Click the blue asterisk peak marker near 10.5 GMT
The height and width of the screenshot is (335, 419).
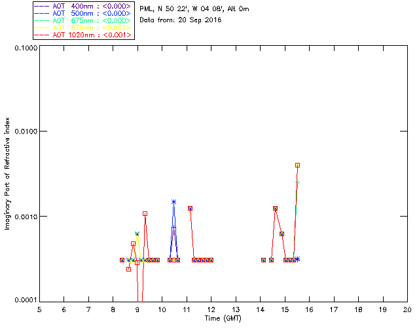point(174,202)
